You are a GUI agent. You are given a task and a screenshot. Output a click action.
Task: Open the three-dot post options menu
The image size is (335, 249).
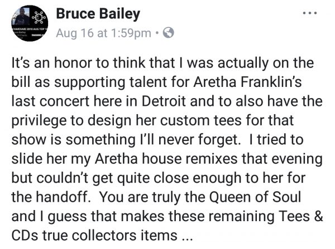(x=310, y=13)
